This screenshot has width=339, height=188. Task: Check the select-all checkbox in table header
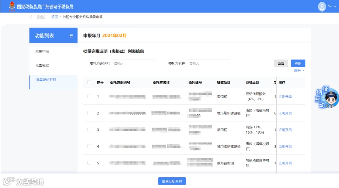coord(89,82)
